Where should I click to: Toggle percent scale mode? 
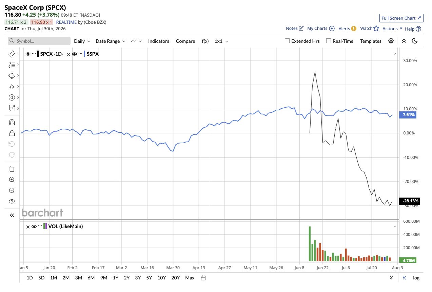(404, 278)
